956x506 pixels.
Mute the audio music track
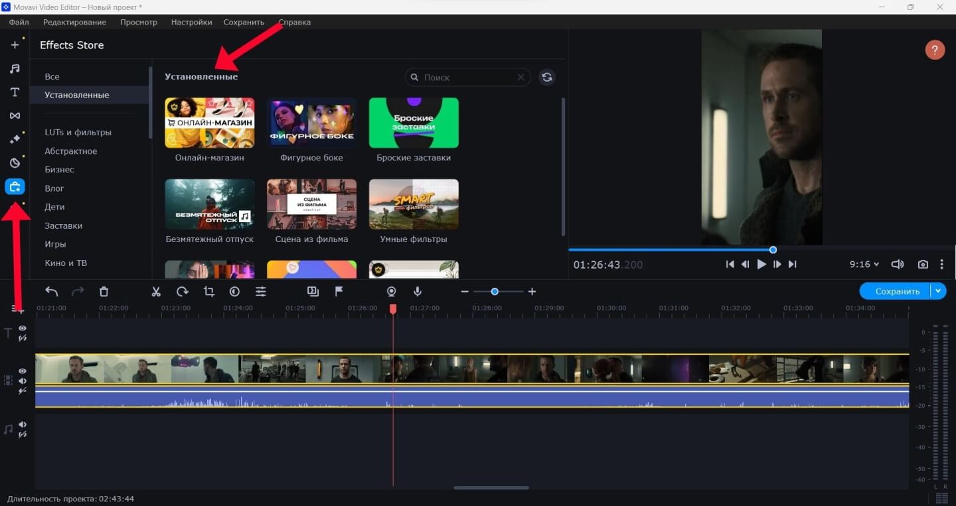click(23, 424)
